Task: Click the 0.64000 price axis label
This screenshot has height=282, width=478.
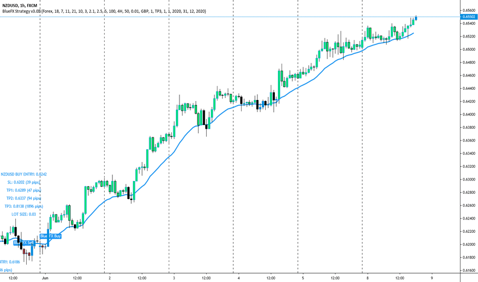Action: coord(469,115)
